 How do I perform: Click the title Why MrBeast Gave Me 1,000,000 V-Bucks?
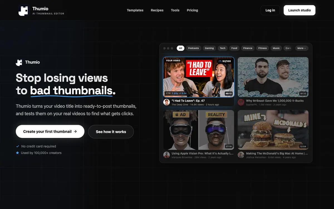(275, 101)
